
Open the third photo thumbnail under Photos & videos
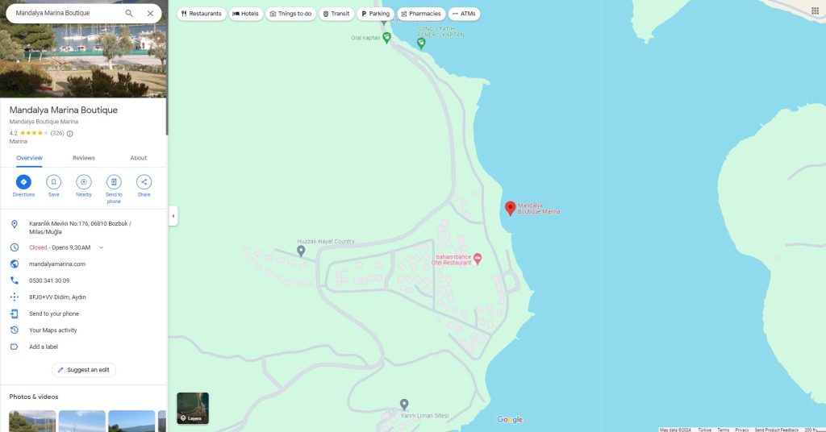click(x=131, y=421)
